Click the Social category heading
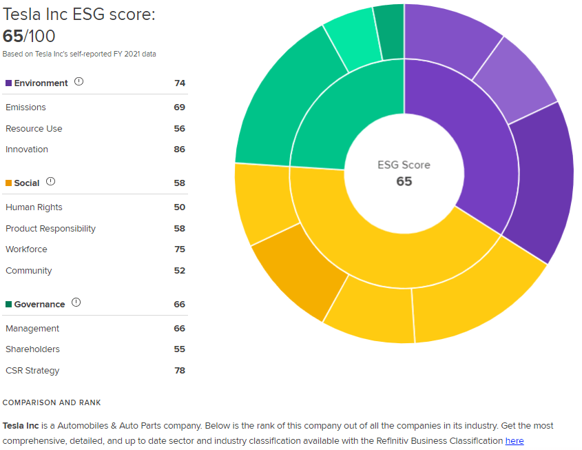 [27, 183]
